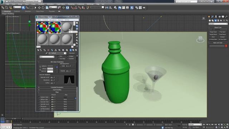This screenshot has width=229, height=129.
Task: Enable the Wire checkbox
Action: (58, 56)
